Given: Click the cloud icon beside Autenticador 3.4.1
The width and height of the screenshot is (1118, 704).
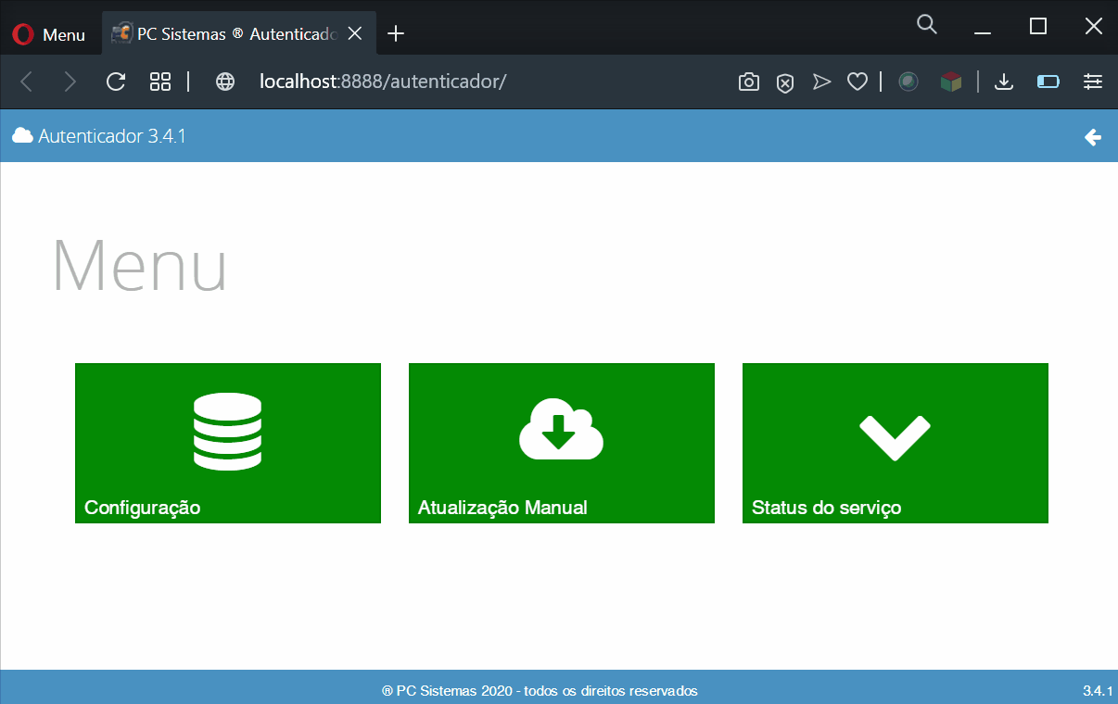Looking at the screenshot, I should 22,135.
